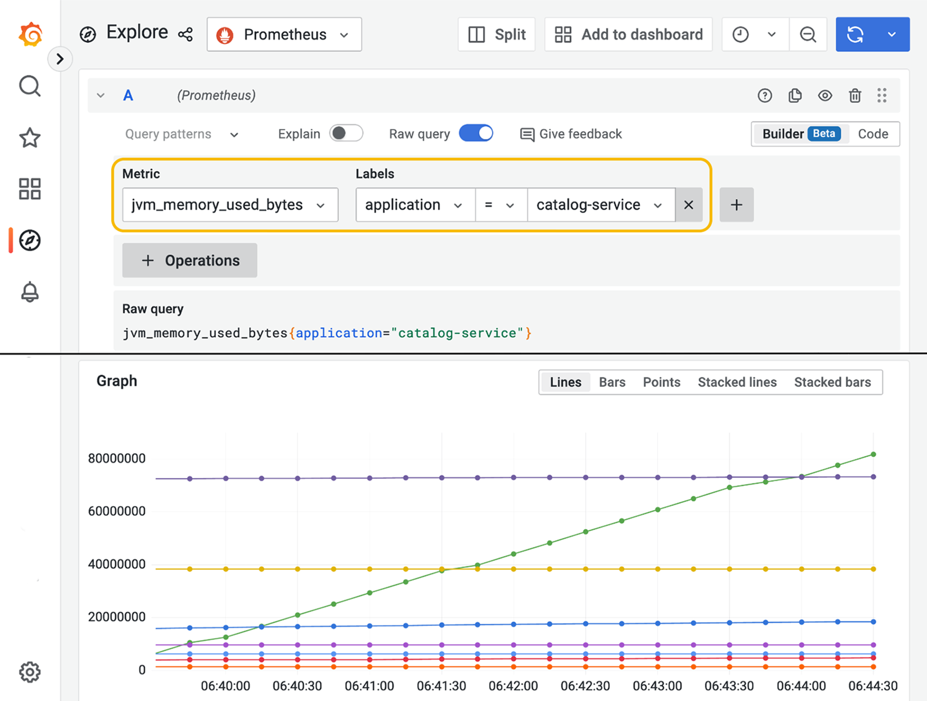Click Add to dashboard button
The height and width of the screenshot is (701, 927).
click(629, 34)
